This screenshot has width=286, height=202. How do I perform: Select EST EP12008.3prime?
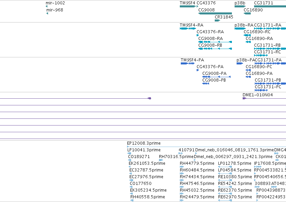point(144,143)
